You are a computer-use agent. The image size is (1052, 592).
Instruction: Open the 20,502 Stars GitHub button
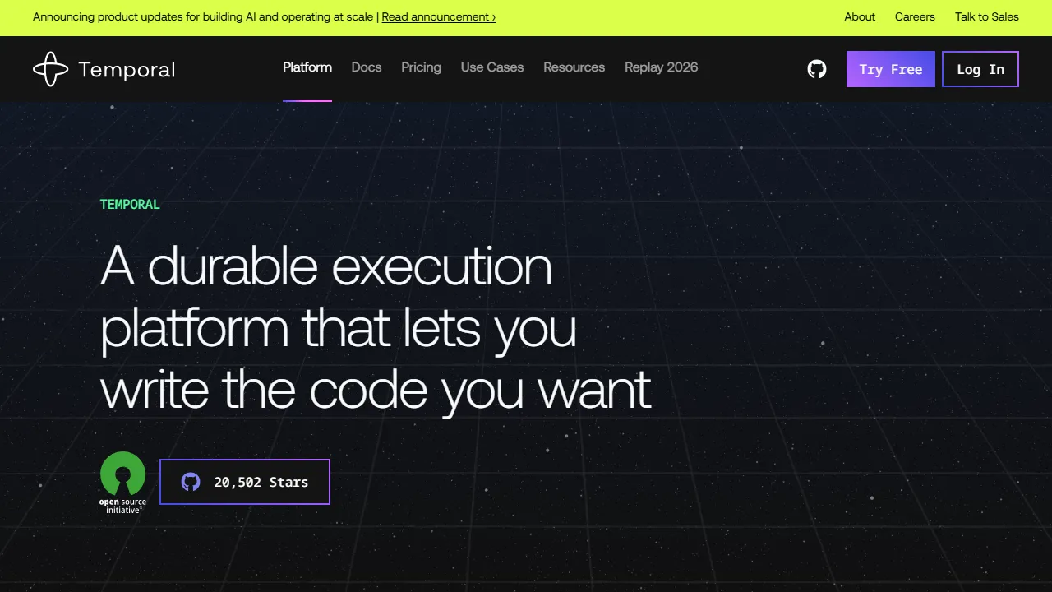coord(245,482)
